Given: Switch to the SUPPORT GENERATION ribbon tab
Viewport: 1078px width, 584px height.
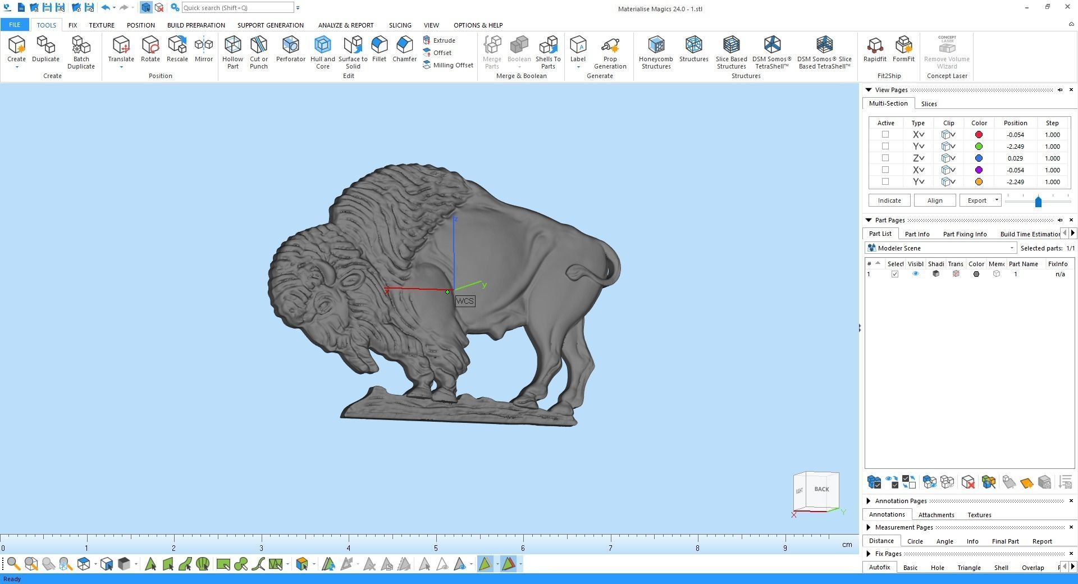Looking at the screenshot, I should 270,25.
